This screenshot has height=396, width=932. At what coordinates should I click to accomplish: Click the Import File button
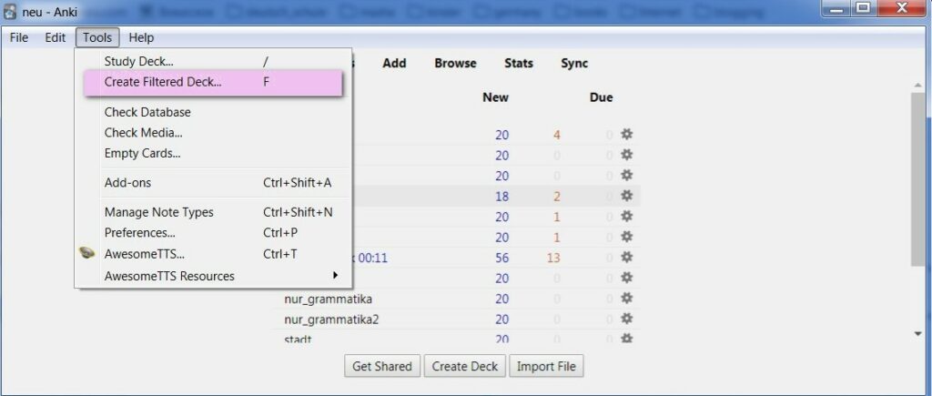[546, 366]
